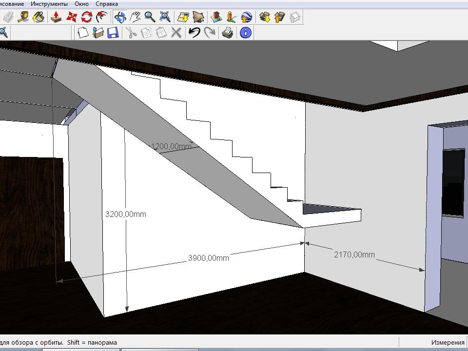Select the Paint Bucket tool

[39, 18]
